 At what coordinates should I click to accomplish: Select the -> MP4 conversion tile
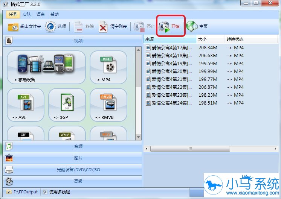point(108,67)
